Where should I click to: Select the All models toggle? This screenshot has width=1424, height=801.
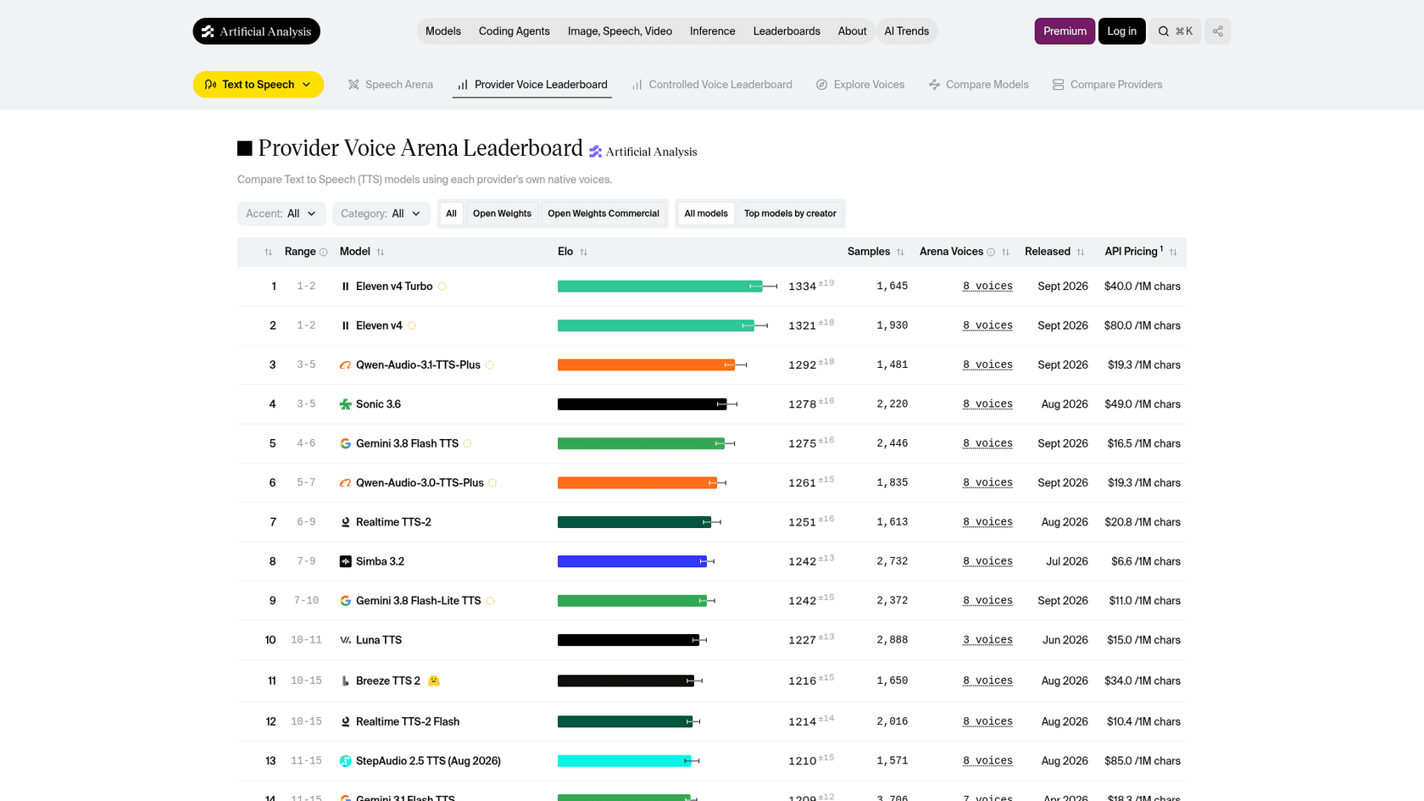[706, 214]
